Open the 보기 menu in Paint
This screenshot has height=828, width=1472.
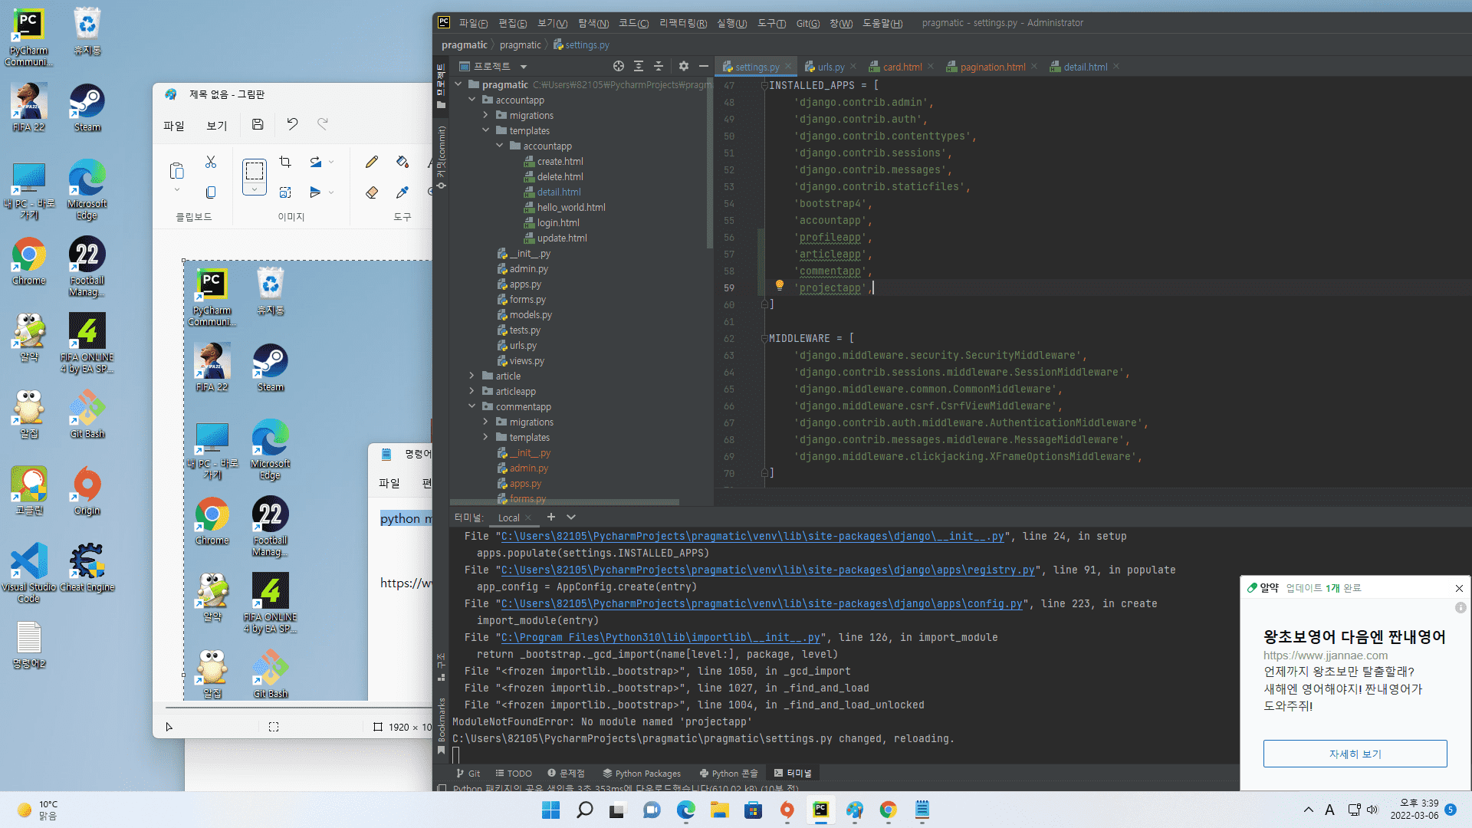[217, 125]
